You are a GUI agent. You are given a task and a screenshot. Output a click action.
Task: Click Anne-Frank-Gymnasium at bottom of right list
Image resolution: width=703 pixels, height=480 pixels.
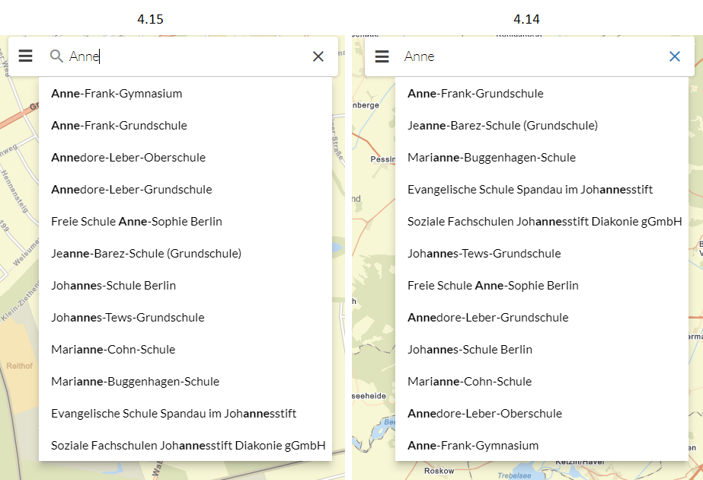point(473,445)
